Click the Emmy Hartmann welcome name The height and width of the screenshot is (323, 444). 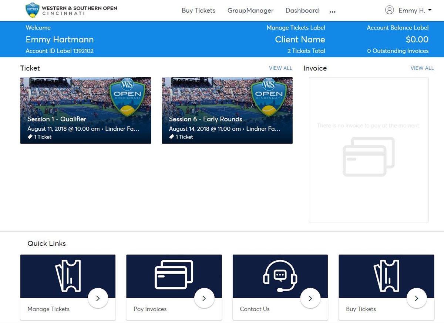(60, 39)
